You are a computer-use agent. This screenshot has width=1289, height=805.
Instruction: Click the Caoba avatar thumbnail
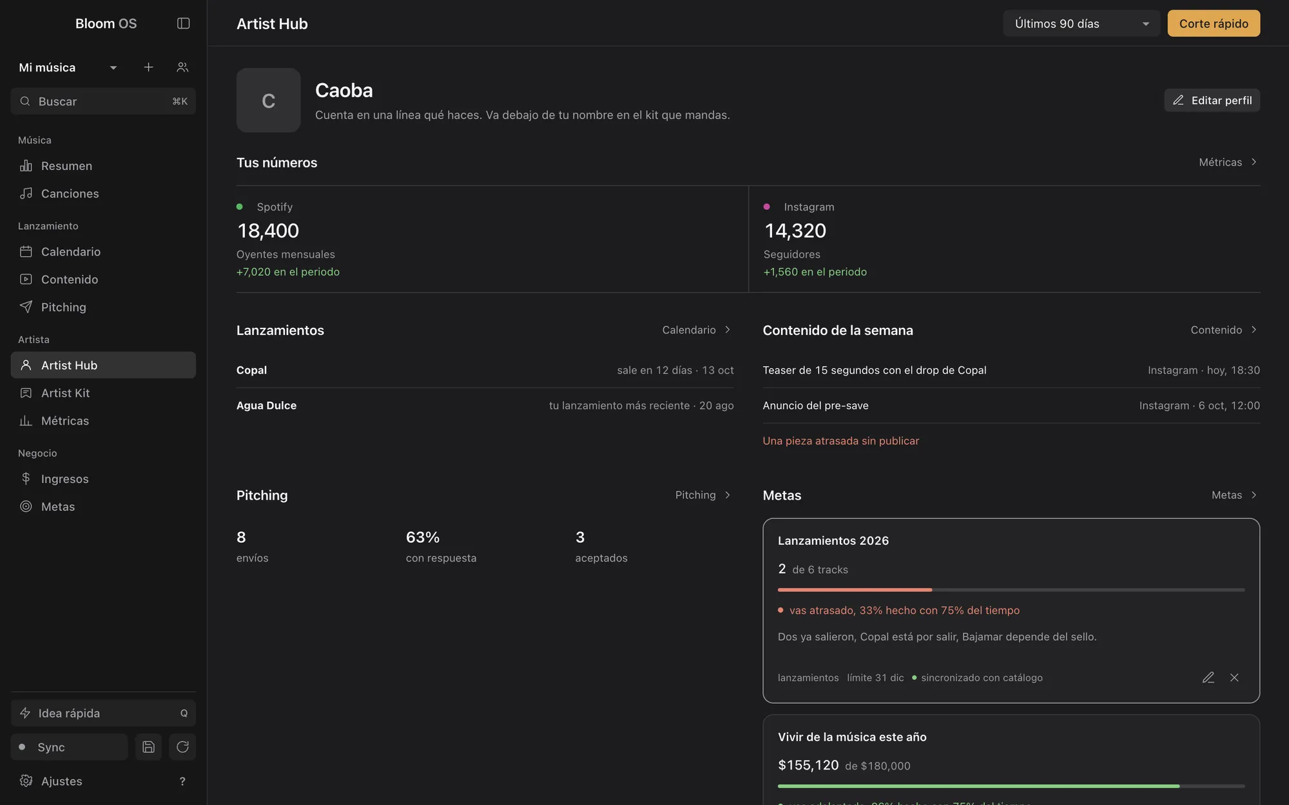click(268, 100)
